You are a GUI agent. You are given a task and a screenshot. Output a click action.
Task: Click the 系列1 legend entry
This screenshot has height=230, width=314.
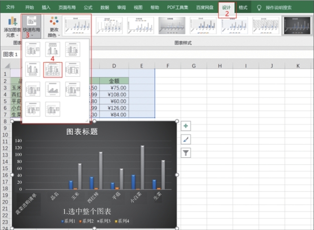(68, 221)
